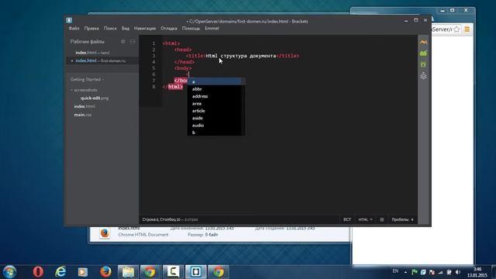496x279 pixels.
Task: Click the EN language indicator
Action: [395, 271]
